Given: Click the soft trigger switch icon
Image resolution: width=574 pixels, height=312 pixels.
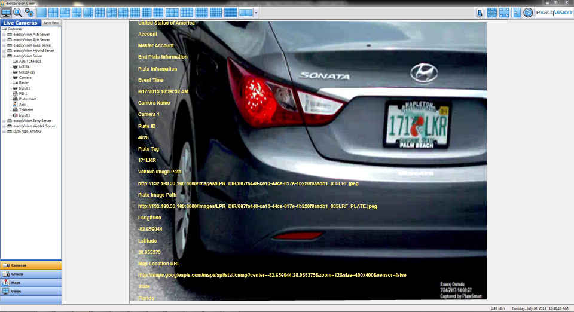Looking at the screenshot, I should click(x=480, y=12).
